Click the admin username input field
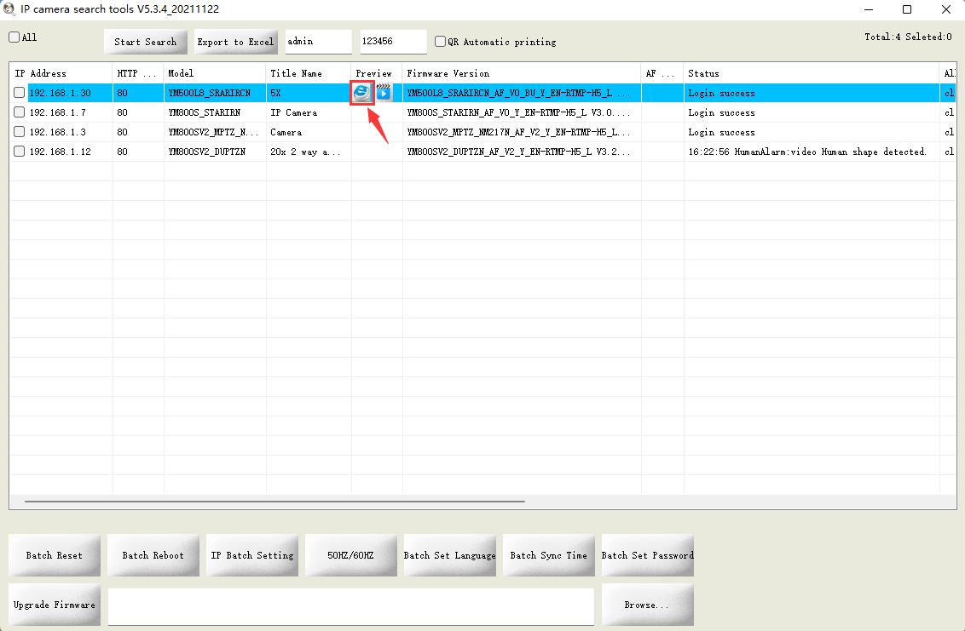 coord(318,42)
